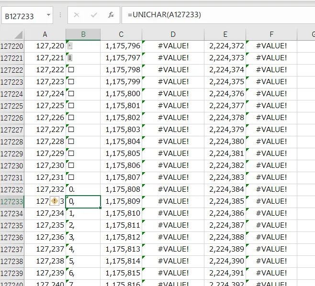
Task: Click the Name Box showing B127233
Action: click(23, 16)
